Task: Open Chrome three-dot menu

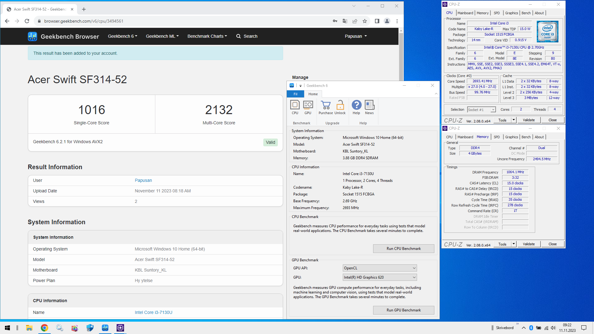Action: click(397, 21)
